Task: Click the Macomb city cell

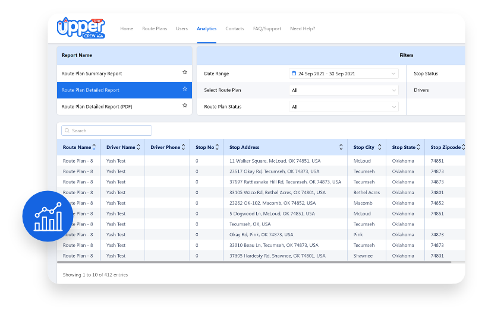Action: coord(363,203)
